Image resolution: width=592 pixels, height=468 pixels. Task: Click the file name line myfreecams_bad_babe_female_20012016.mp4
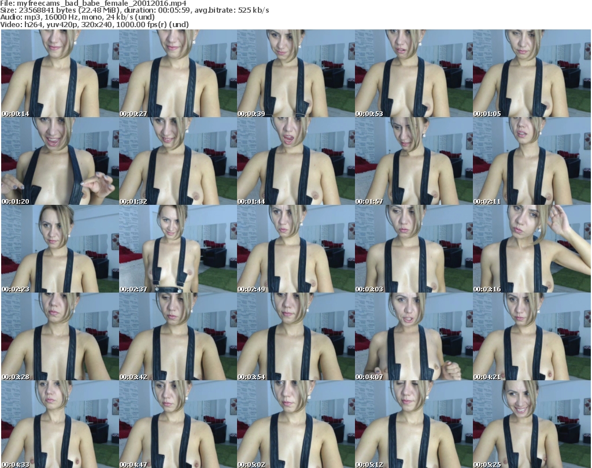93,3
